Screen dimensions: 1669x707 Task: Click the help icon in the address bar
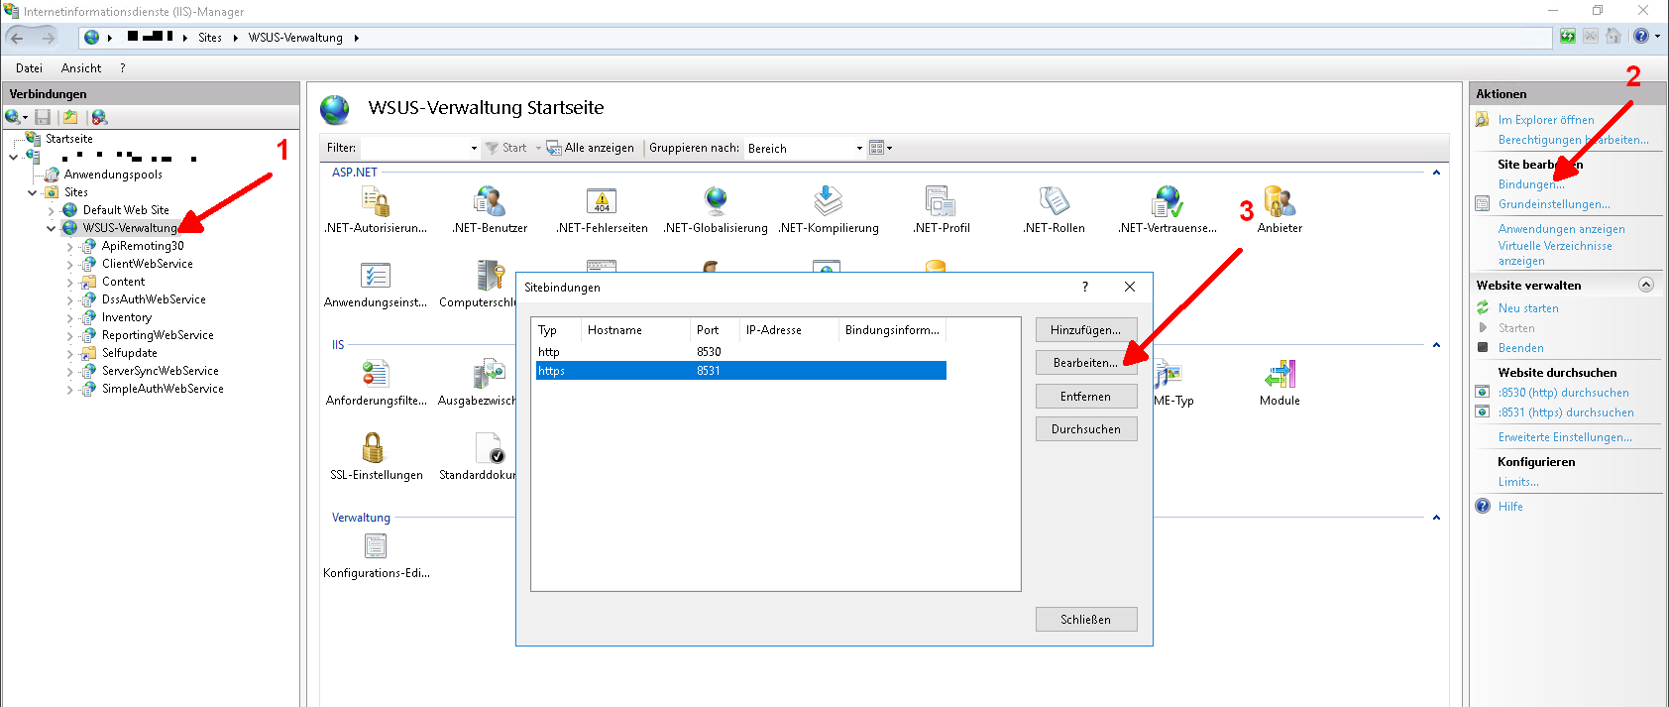click(x=1641, y=37)
